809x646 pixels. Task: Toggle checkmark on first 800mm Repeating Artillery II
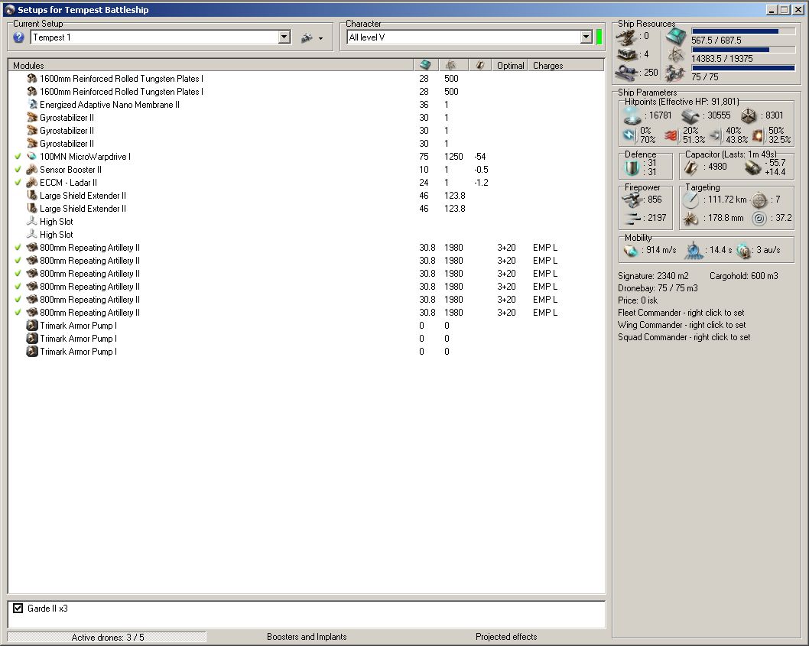pos(18,247)
